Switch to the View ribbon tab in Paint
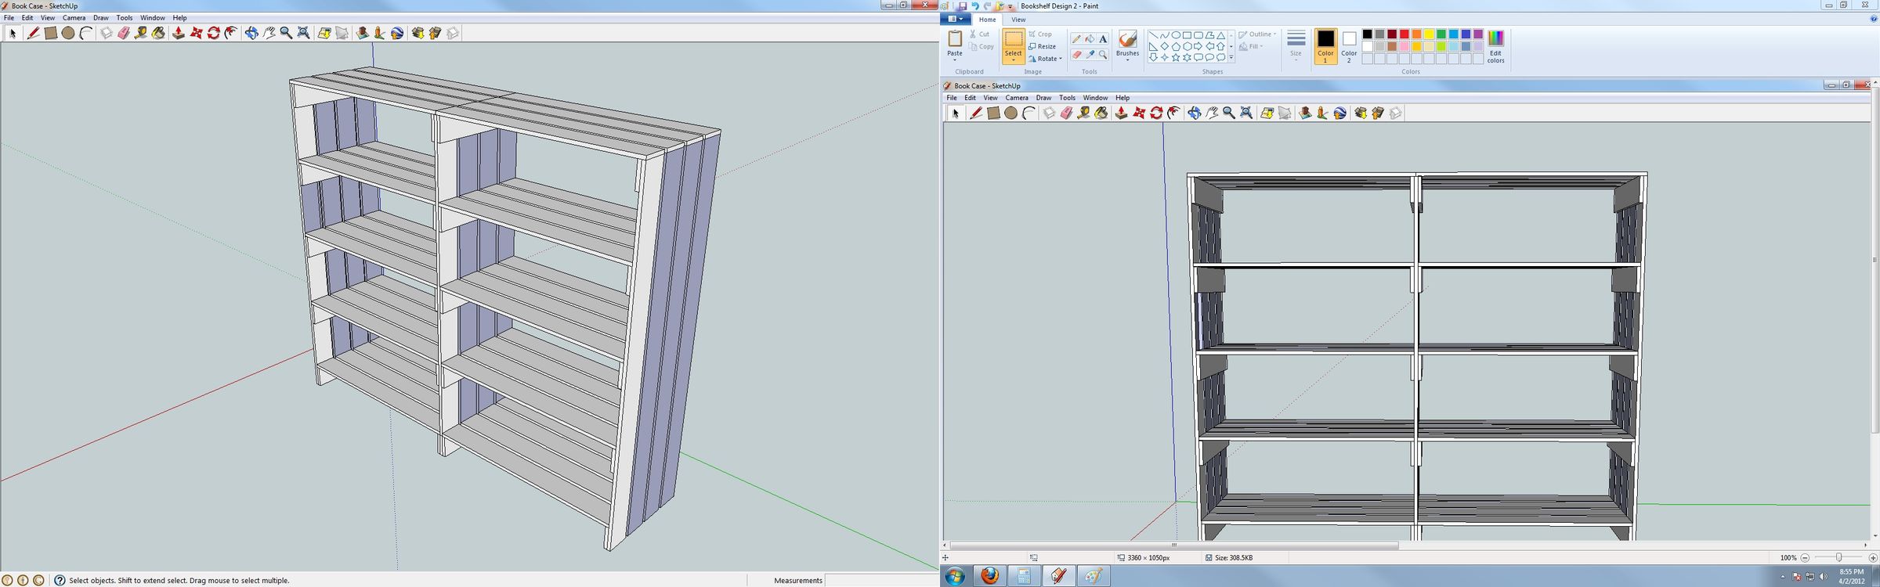Image resolution: width=1880 pixels, height=587 pixels. (x=1018, y=20)
